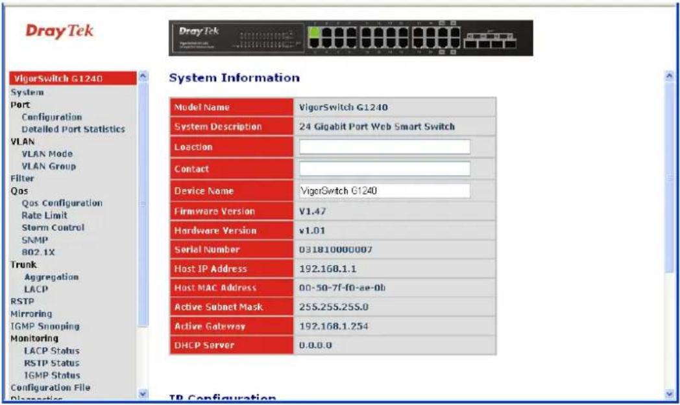Screen dimensions: 680x405
Task: Open port Configuration page
Action: pos(52,117)
